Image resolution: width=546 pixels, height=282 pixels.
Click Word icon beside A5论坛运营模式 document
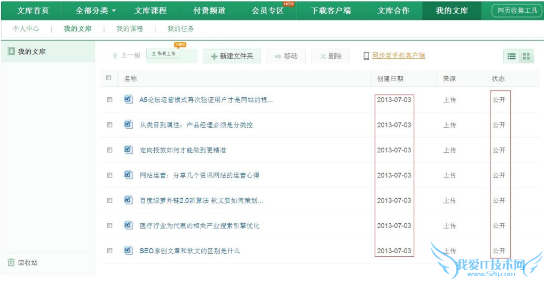[x=128, y=99]
